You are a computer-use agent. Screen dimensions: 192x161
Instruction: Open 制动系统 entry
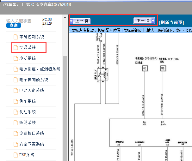coord(28,112)
